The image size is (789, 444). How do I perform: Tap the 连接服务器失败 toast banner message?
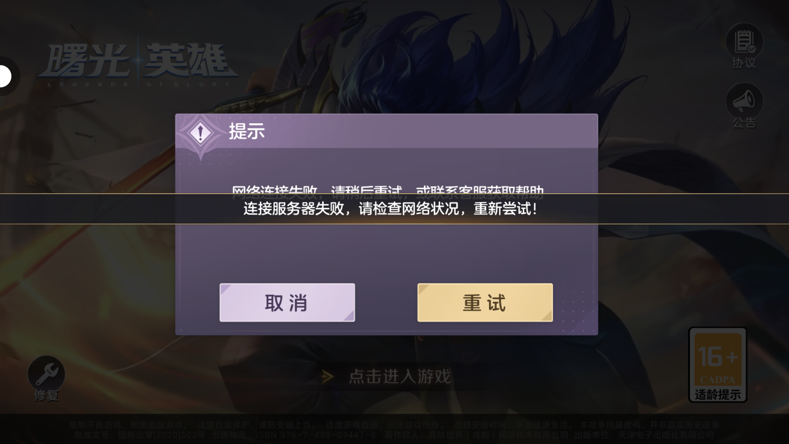pos(390,208)
